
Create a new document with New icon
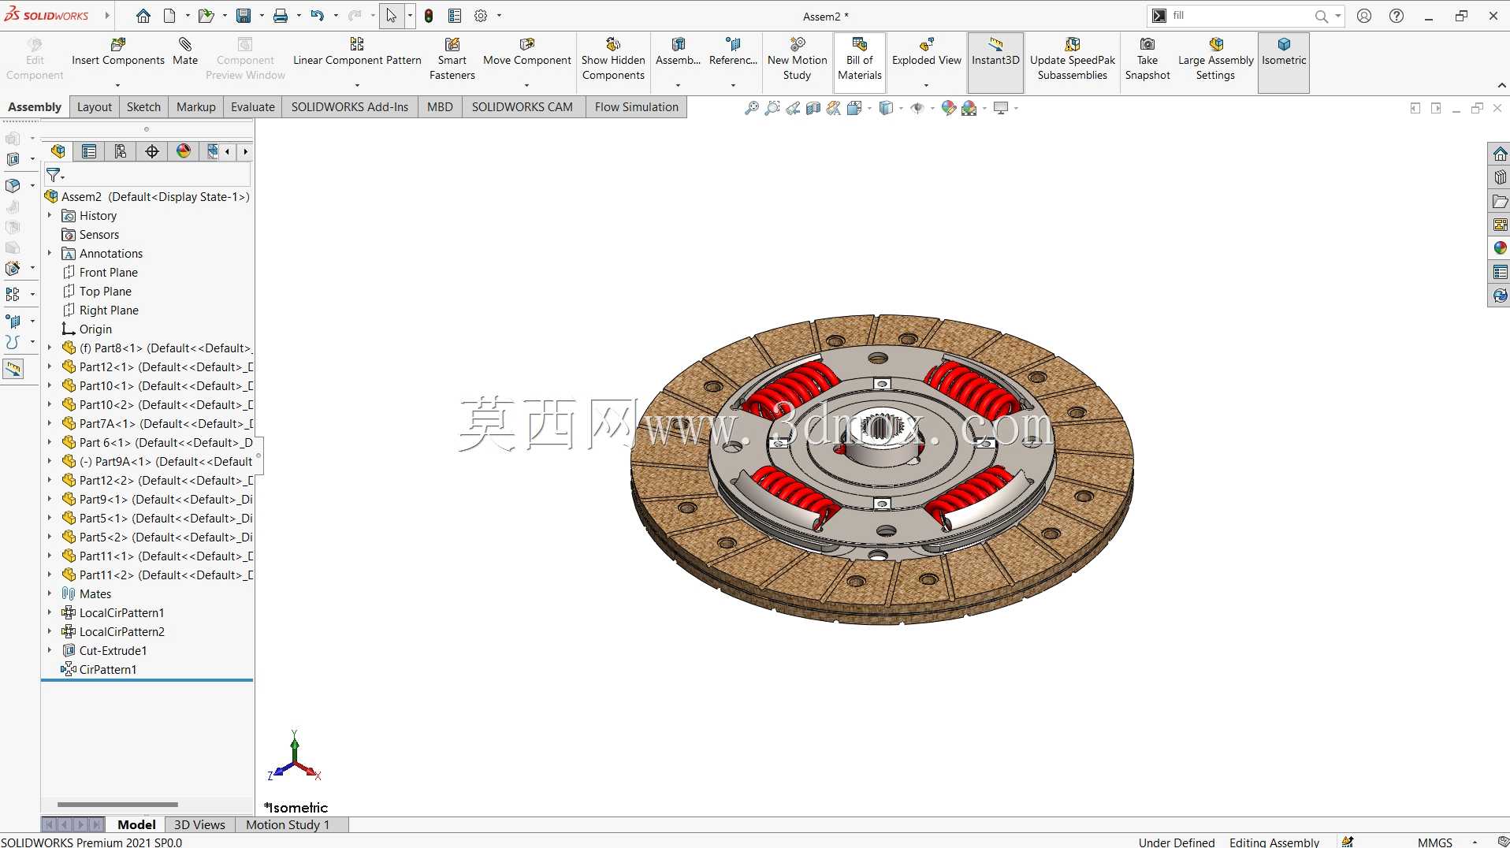[169, 16]
